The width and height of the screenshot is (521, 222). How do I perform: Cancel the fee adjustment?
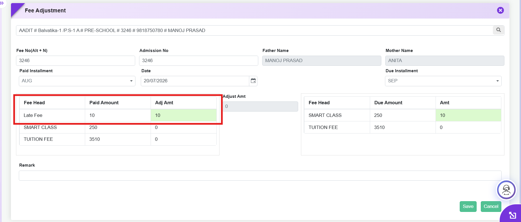(x=491, y=207)
